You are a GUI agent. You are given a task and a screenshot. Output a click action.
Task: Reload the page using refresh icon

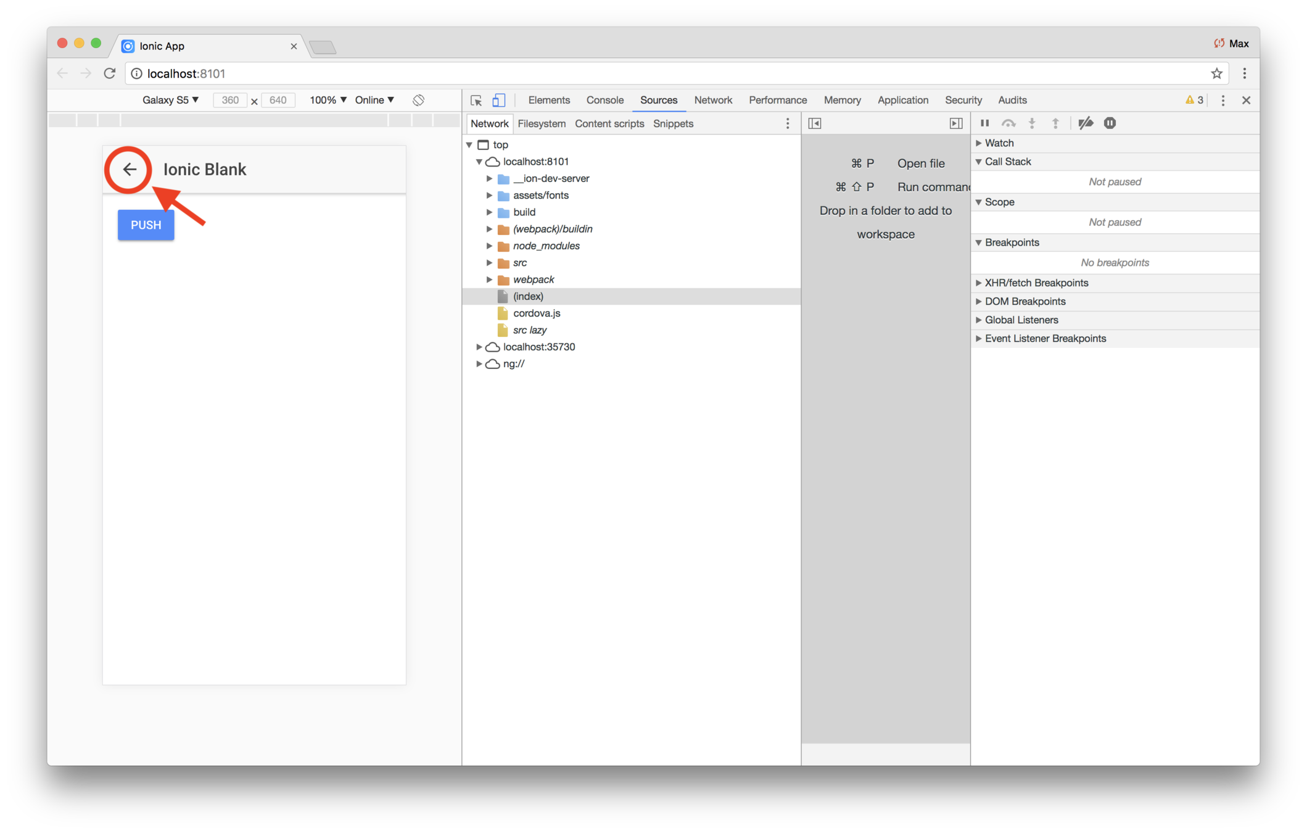(110, 73)
